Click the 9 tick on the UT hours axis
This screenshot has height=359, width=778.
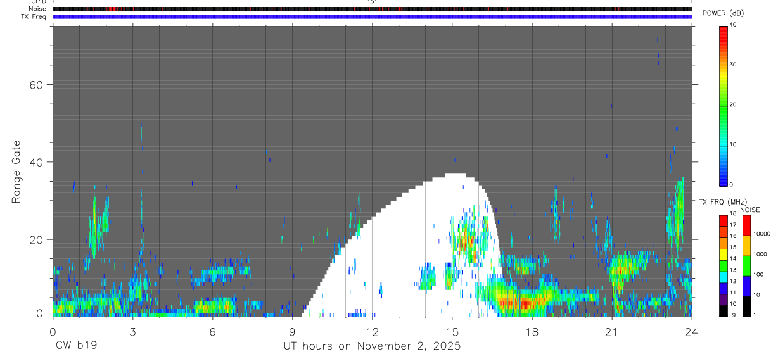tap(292, 332)
